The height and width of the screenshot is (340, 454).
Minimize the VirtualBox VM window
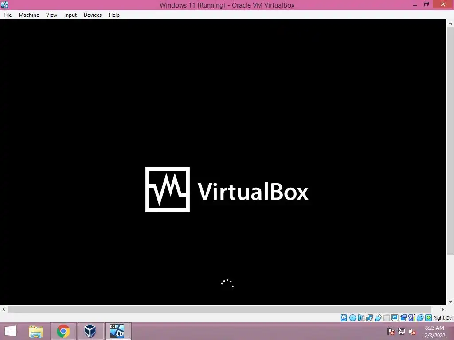pyautogui.click(x=415, y=4)
